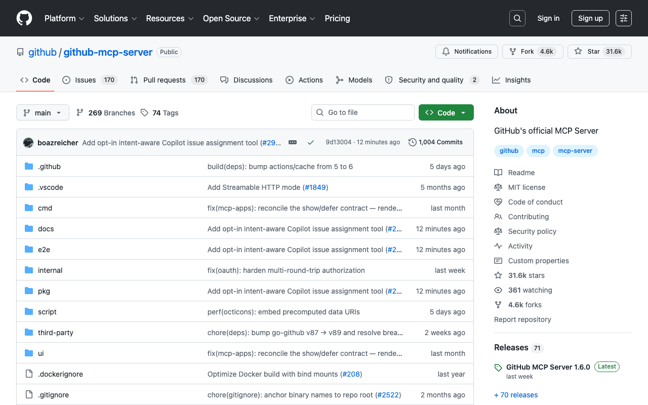The height and width of the screenshot is (405, 648).
Task: Click the tag icon next to 74 Tags
Action: [145, 113]
